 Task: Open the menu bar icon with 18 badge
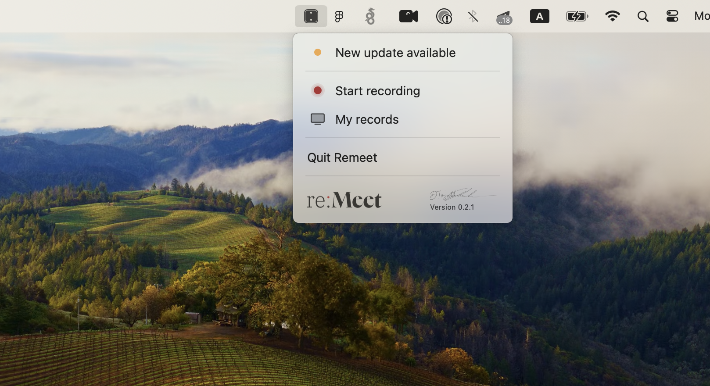pos(504,18)
